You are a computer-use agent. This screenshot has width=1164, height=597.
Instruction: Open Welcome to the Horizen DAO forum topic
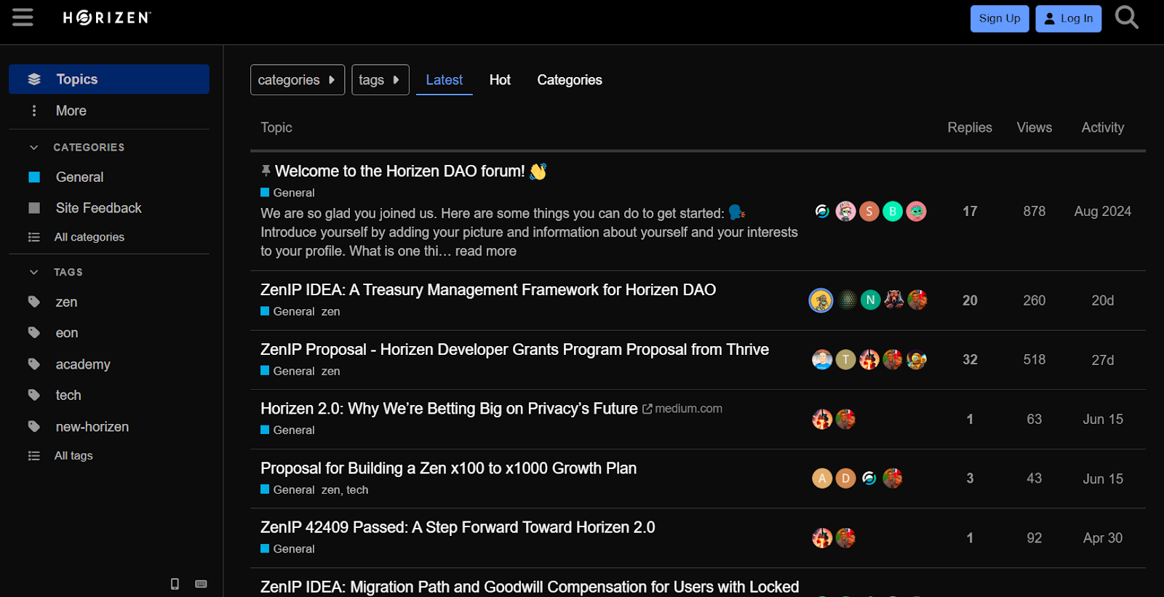[400, 172]
